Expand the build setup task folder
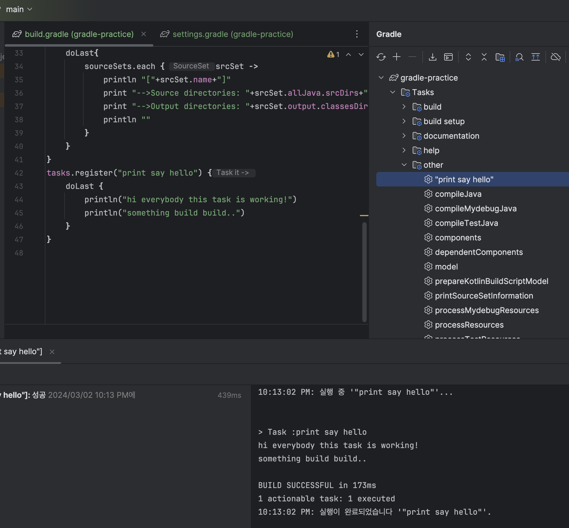The height and width of the screenshot is (528, 569). (x=404, y=121)
